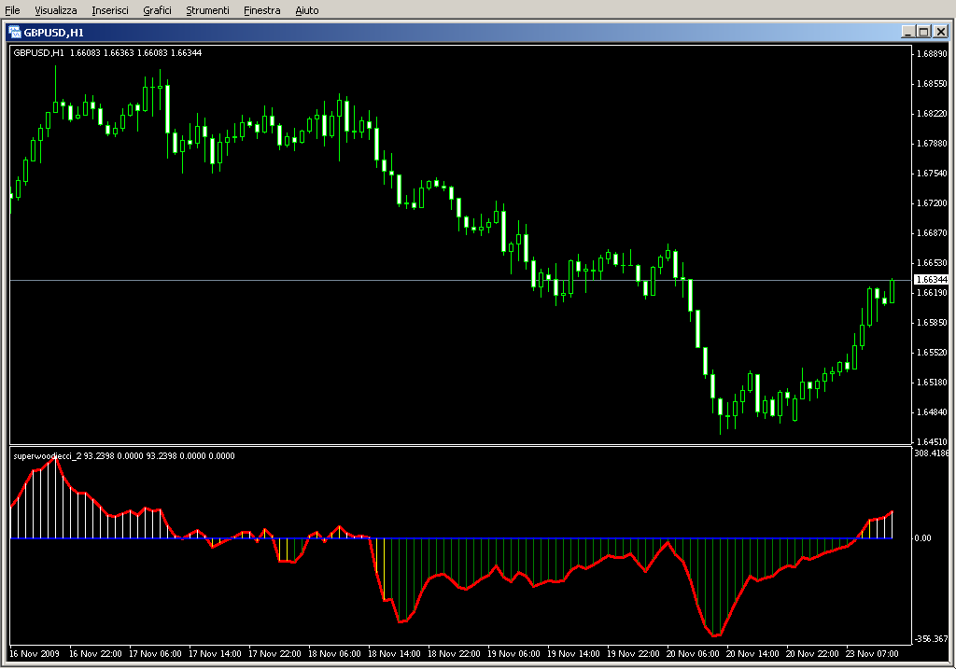956x669 pixels.
Task: Click the 1.68890 price scale value
Action: 933,53
